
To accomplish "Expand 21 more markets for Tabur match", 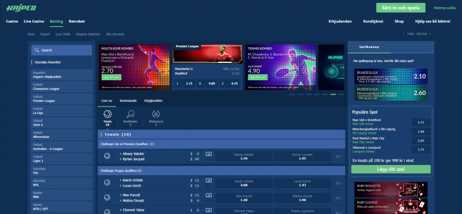I will [338, 212].
